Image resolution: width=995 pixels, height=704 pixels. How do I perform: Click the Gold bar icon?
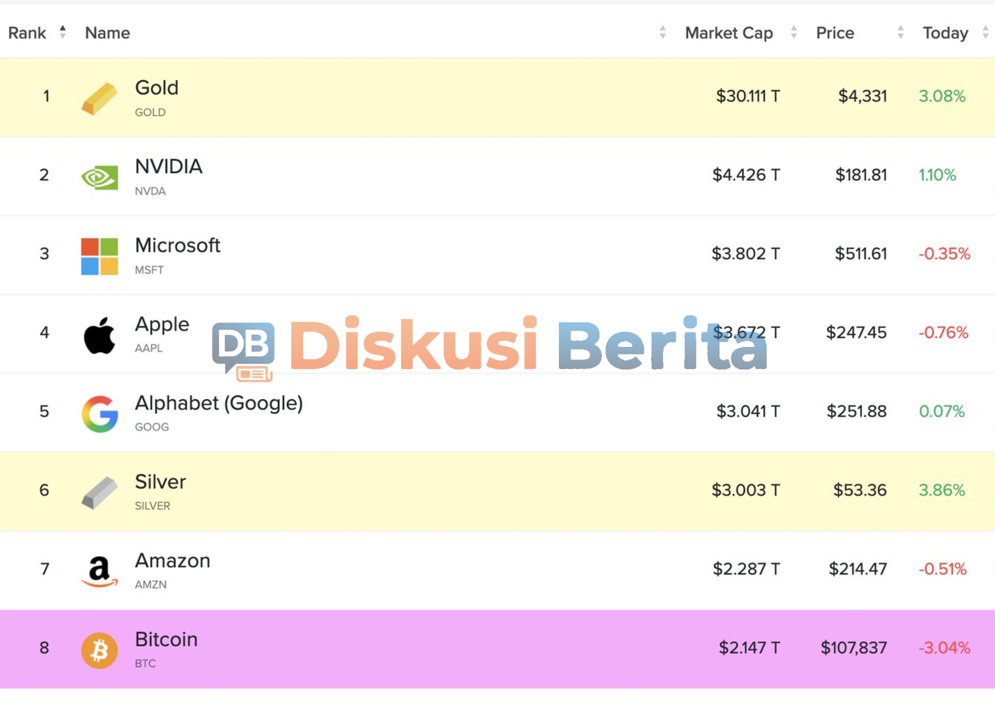coord(99,98)
